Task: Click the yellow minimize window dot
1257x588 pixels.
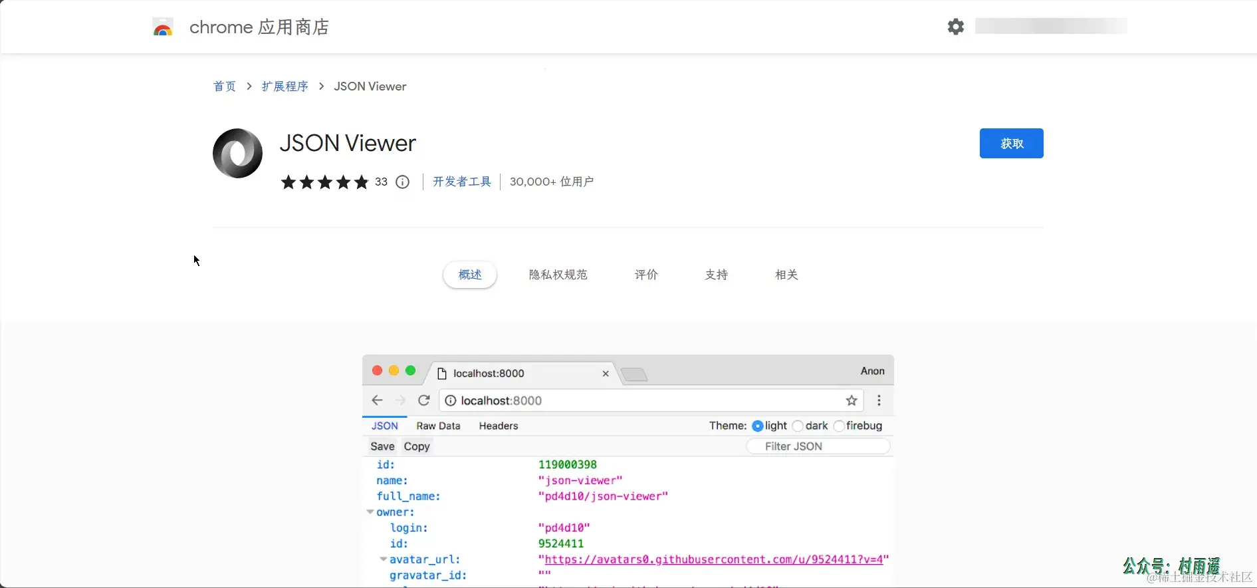Action: (x=394, y=370)
